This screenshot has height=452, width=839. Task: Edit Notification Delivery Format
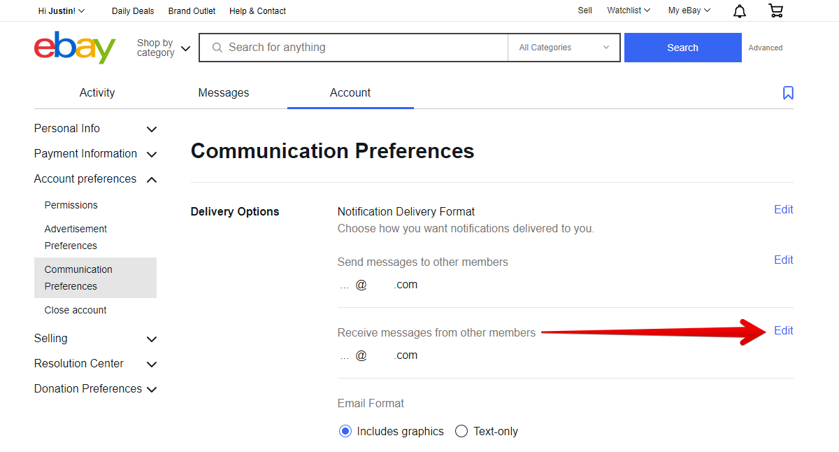click(x=784, y=210)
